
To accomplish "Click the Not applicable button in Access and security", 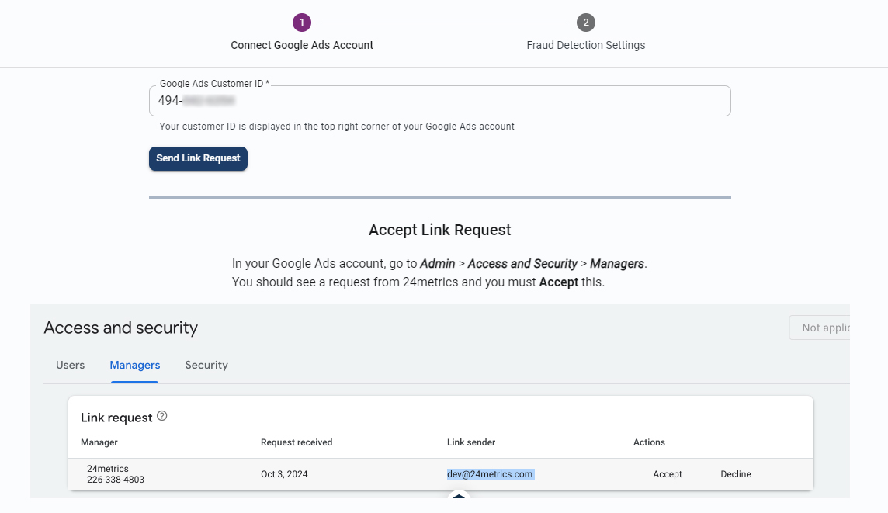I will click(820, 328).
